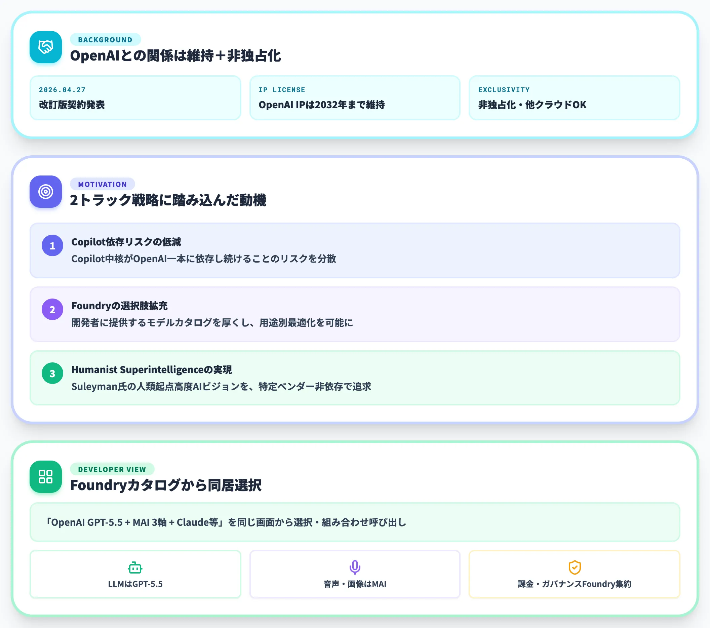Click the shield check icon above 課金・ガバナンス
Viewport: 710px width, 628px height.
click(575, 567)
